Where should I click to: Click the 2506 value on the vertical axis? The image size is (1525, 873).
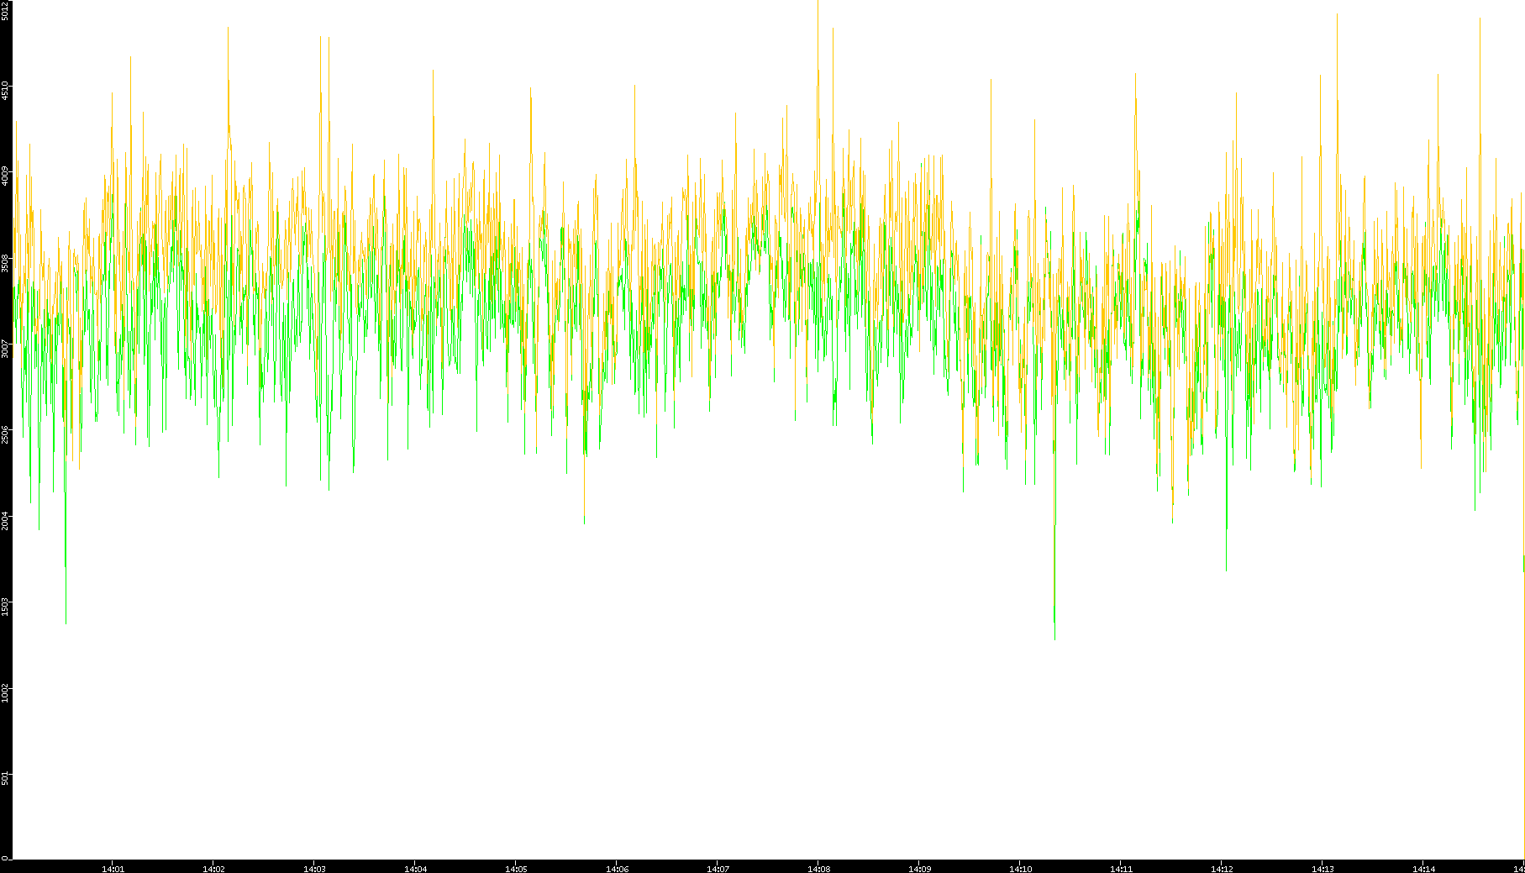point(5,434)
